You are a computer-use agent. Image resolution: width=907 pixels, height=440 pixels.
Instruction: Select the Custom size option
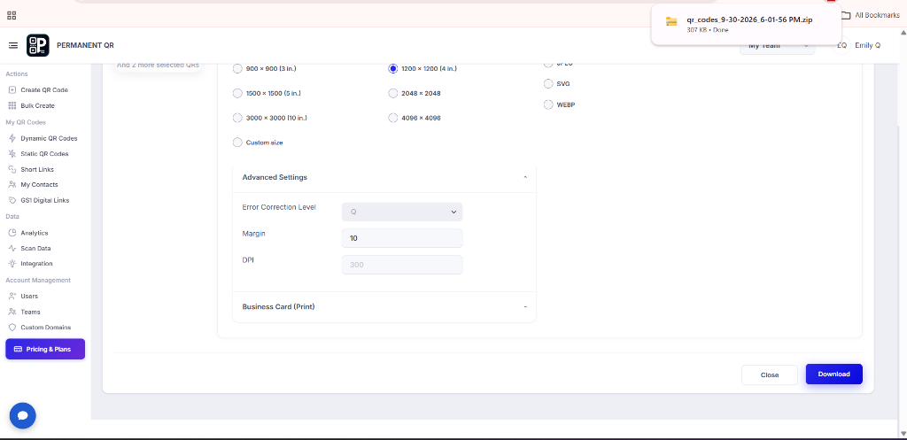[237, 143]
